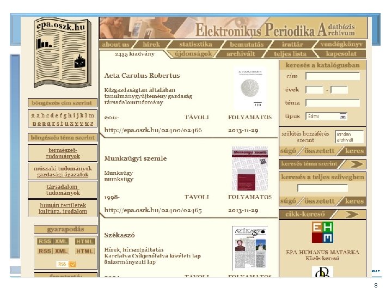The width and height of the screenshot is (392, 294).
Task: Click the évek end year field
Action: click(339, 90)
